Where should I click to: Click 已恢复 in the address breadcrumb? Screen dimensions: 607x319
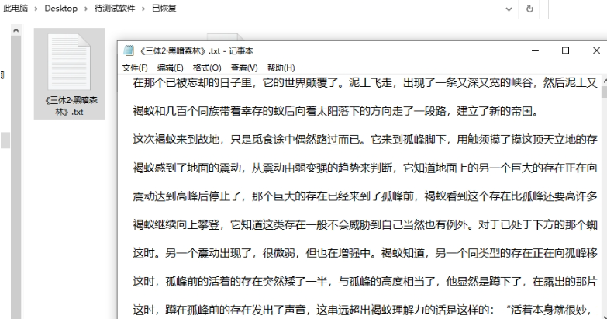tap(164, 8)
